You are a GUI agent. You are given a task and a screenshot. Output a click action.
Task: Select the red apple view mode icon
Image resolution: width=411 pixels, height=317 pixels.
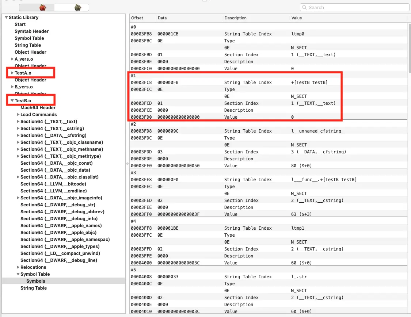pos(43,7)
